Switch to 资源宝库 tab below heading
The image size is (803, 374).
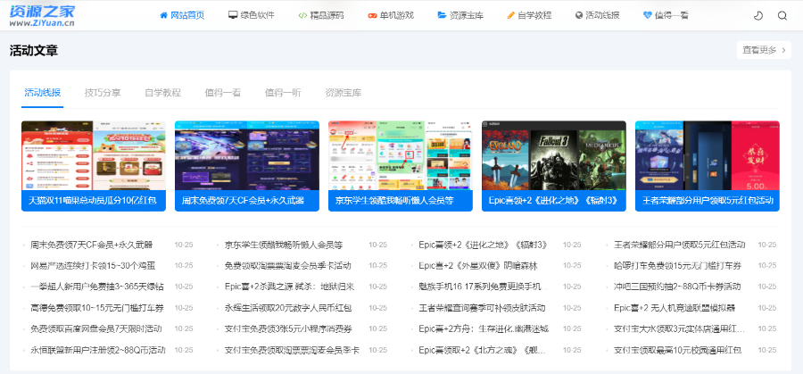pyautogui.click(x=344, y=93)
